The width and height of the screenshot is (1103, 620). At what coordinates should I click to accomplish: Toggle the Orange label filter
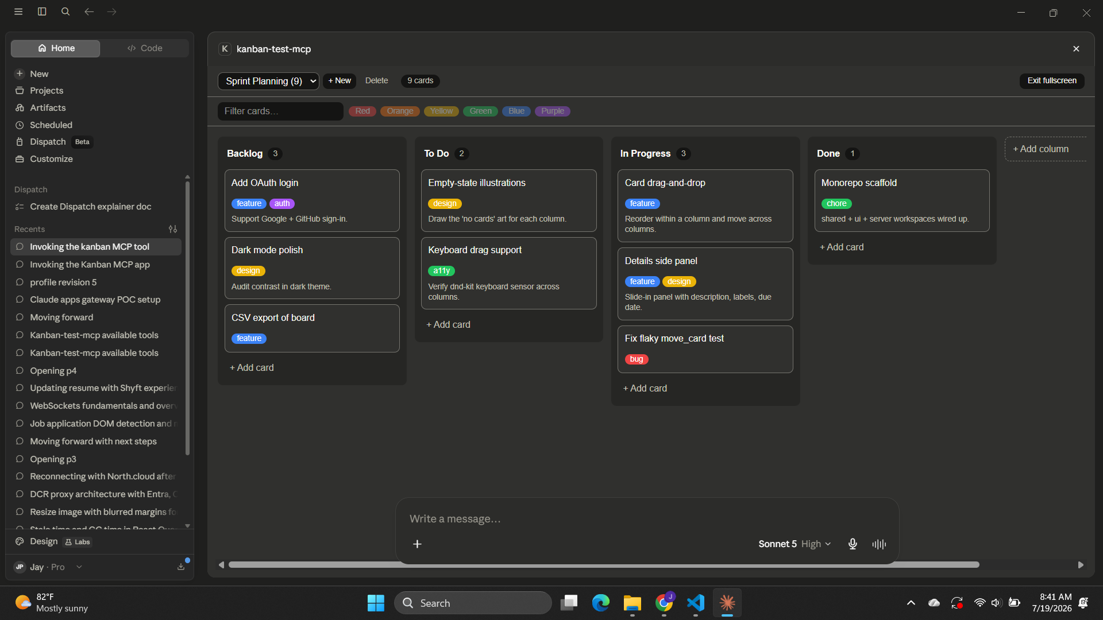pyautogui.click(x=400, y=111)
